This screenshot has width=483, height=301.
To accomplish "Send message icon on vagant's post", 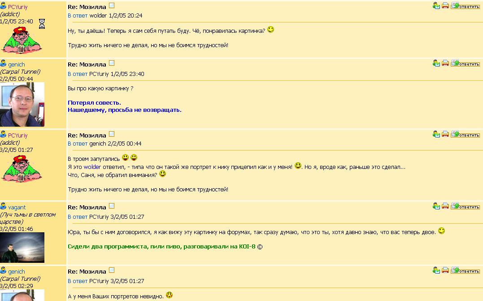I will (436, 206).
